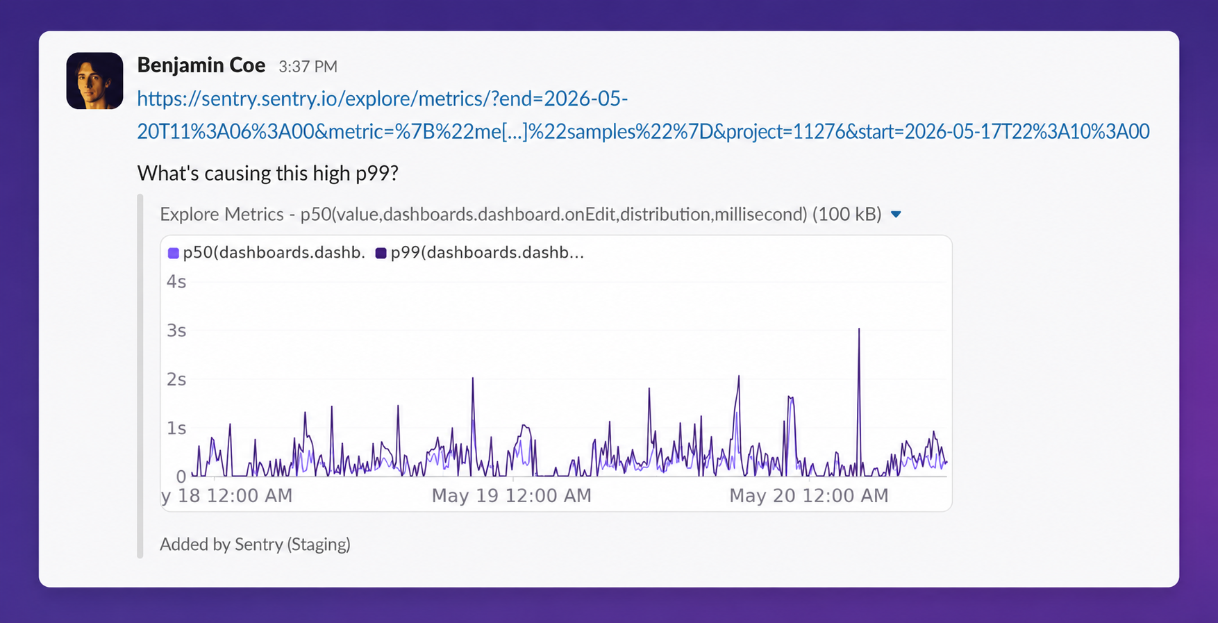
Task: Click the gray attachment bar on the left
Action: tap(140, 376)
